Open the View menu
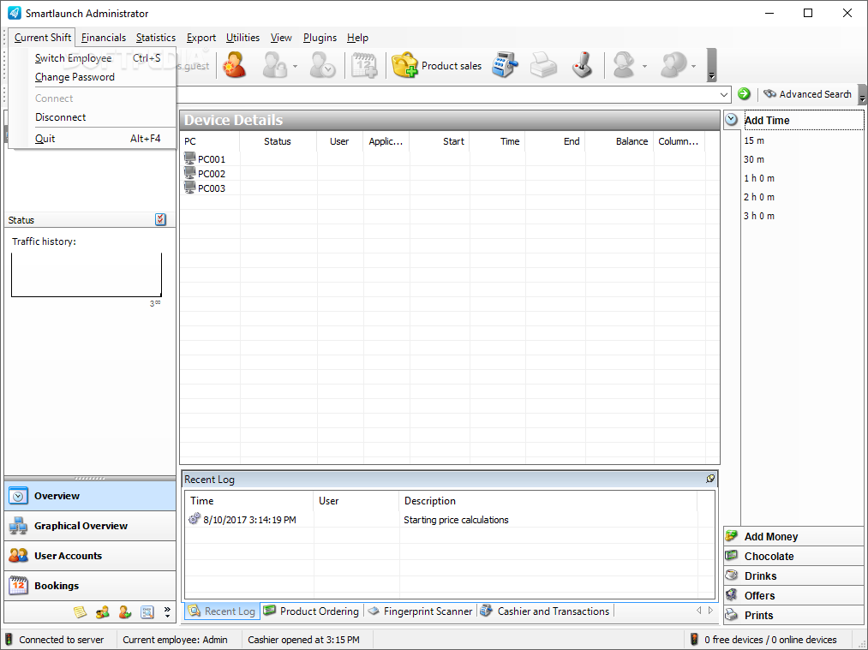 pos(281,38)
